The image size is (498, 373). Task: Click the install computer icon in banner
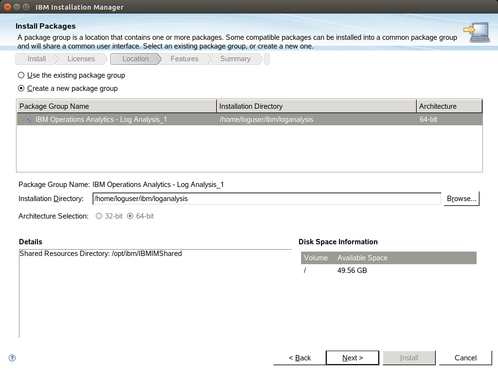tap(477, 33)
